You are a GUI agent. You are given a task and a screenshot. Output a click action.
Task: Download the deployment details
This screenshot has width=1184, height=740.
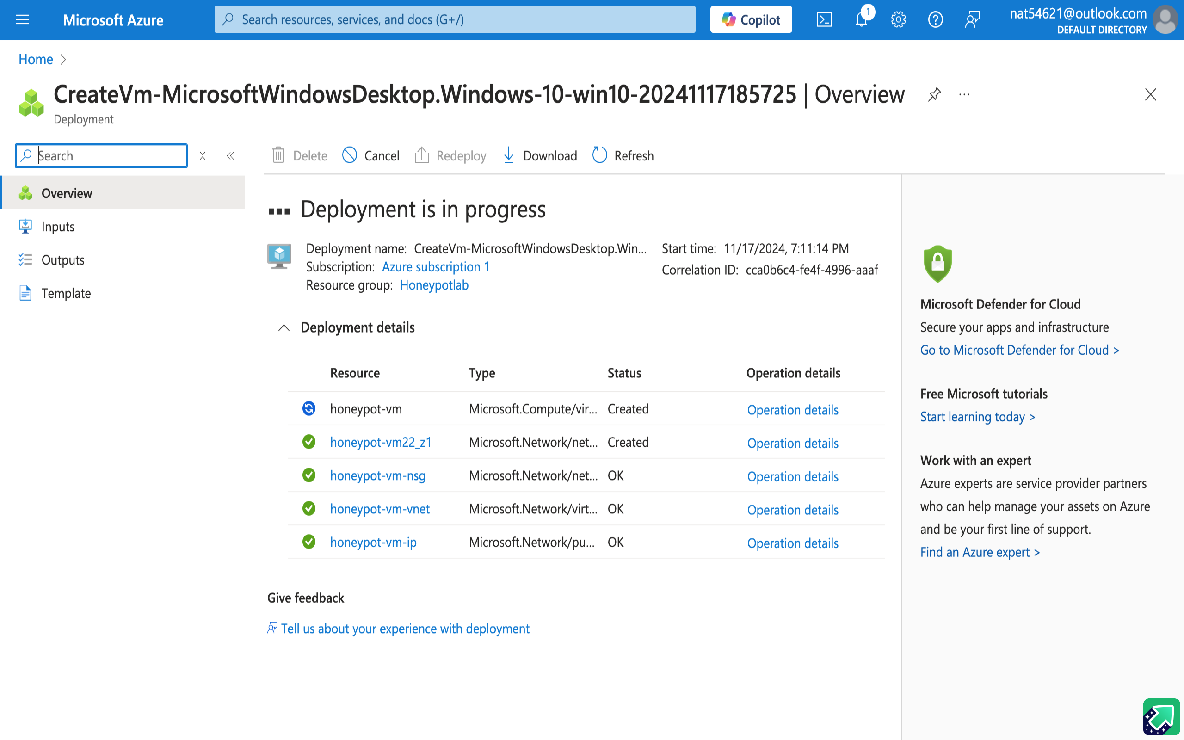pos(540,156)
